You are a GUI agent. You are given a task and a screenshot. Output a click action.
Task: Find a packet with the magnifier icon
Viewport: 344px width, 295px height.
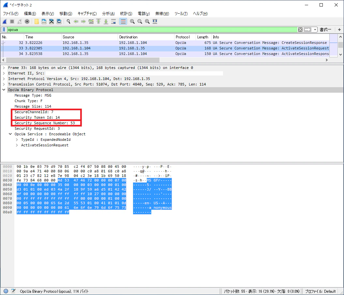coord(68,21)
